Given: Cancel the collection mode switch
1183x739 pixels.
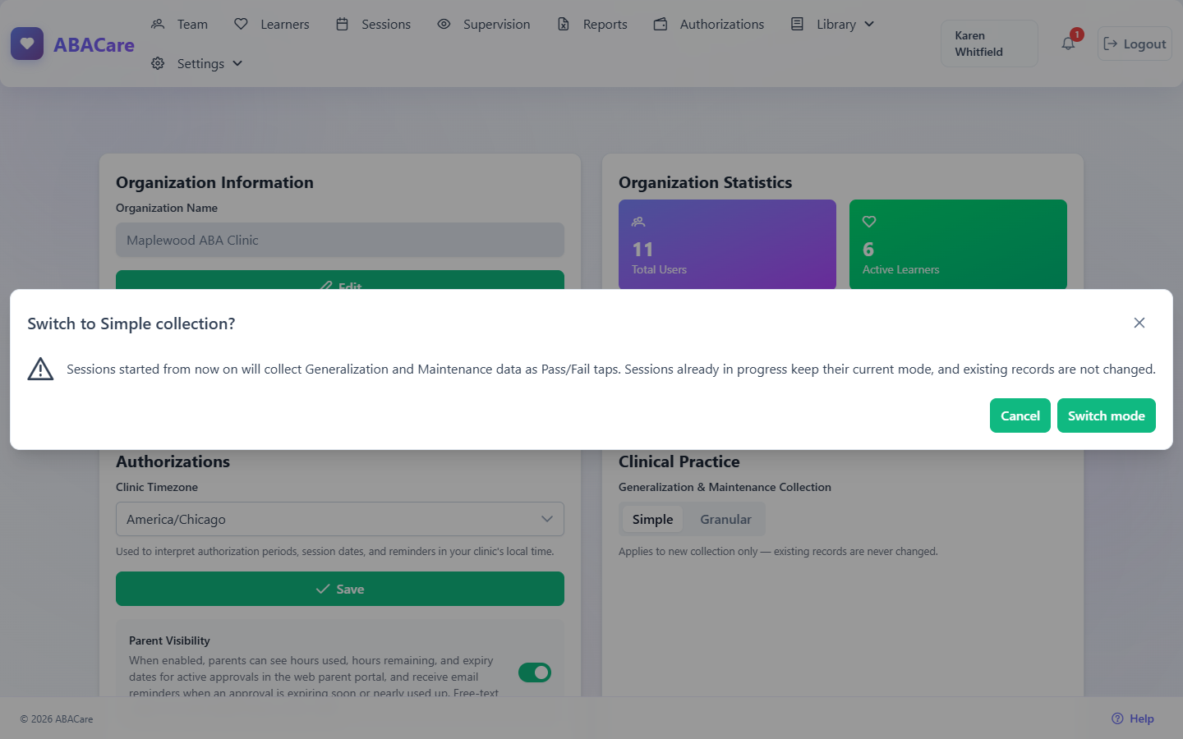Looking at the screenshot, I should point(1020,415).
